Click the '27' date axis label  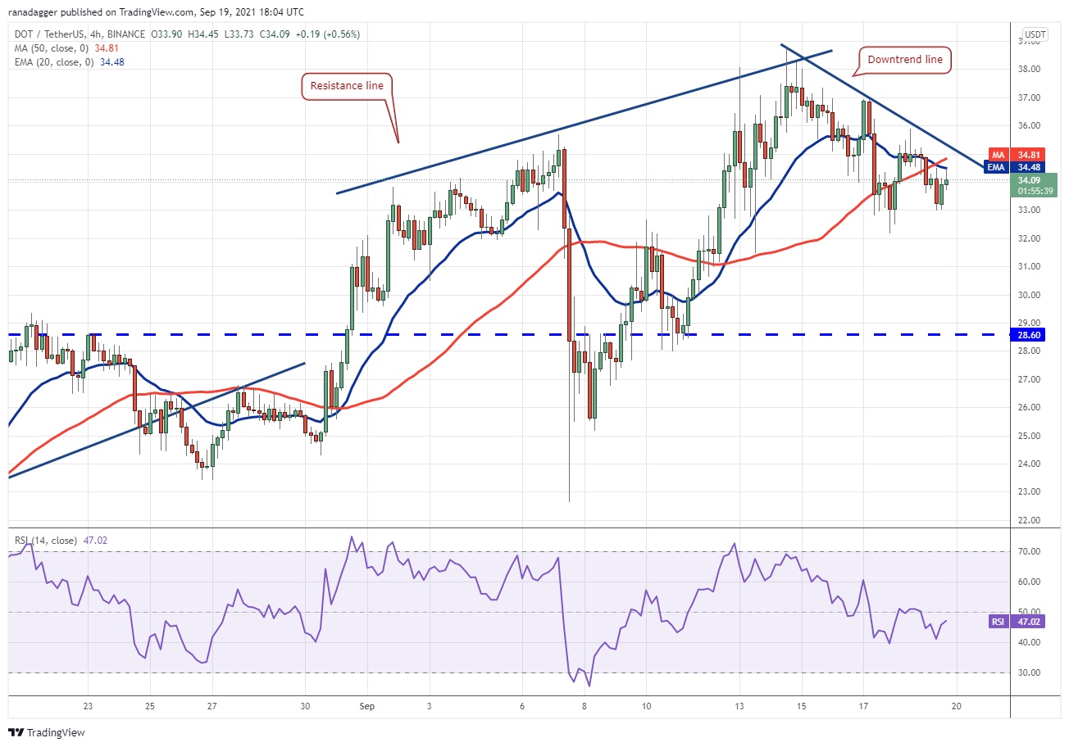(212, 706)
